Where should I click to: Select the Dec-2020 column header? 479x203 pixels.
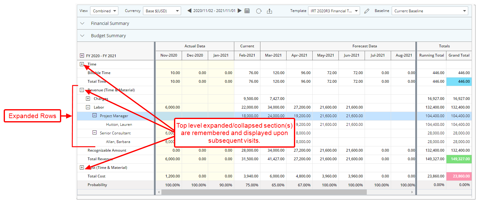[x=195, y=55]
